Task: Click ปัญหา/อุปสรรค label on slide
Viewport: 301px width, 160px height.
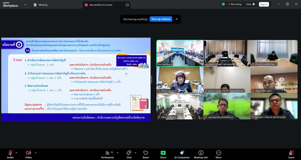Action: 33,105
